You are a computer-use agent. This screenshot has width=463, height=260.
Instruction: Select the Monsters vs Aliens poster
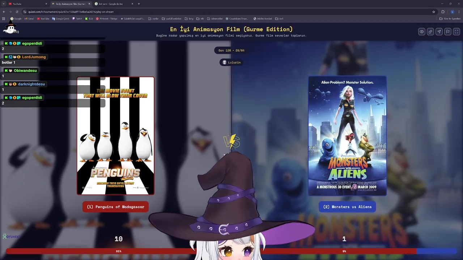coord(347,136)
